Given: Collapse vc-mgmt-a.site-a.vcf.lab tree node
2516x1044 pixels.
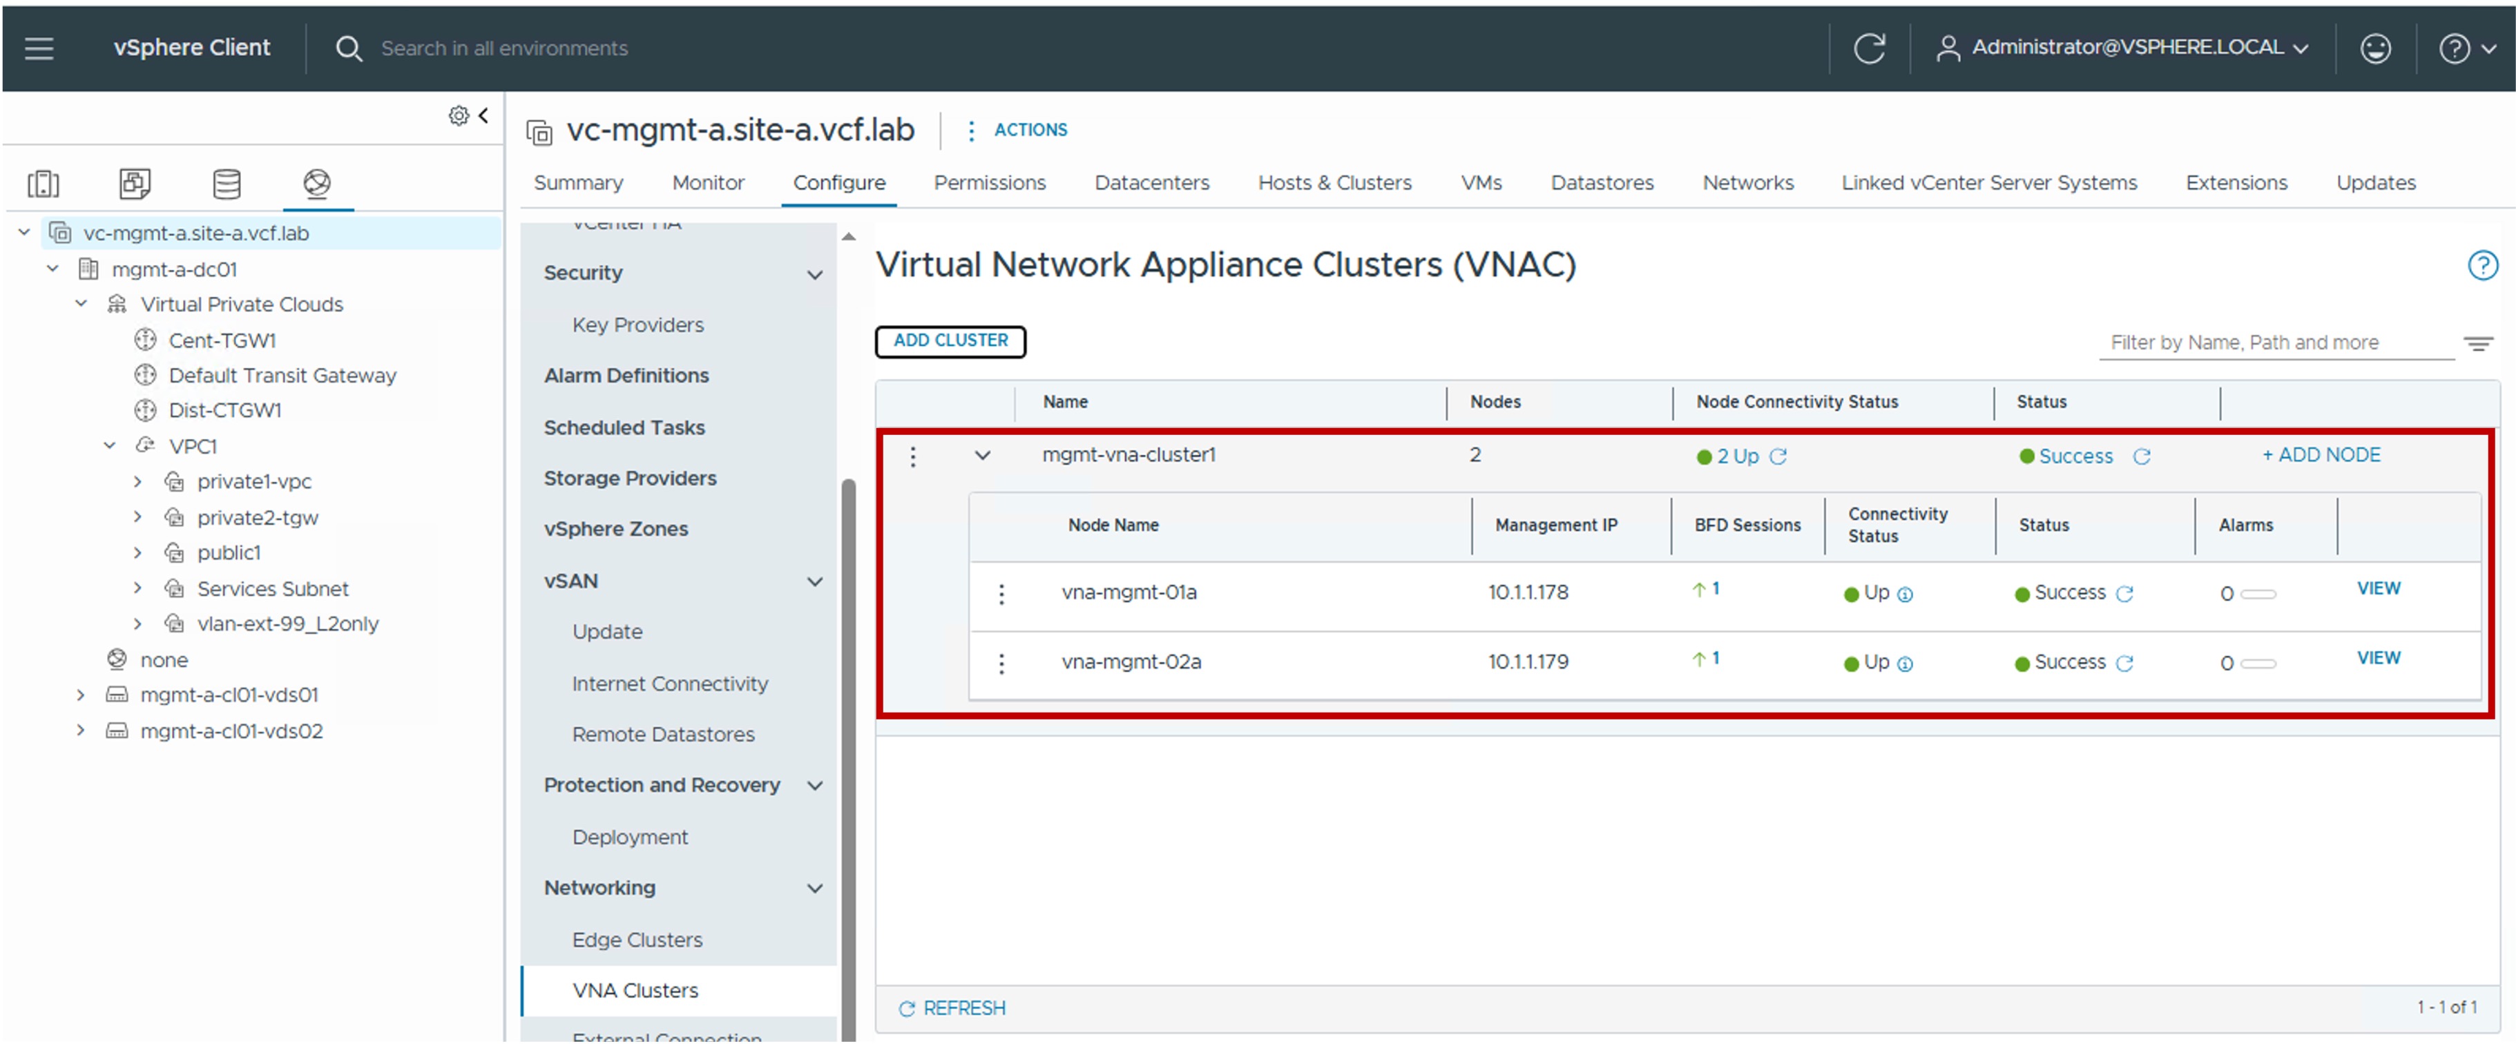Looking at the screenshot, I should click(x=24, y=233).
